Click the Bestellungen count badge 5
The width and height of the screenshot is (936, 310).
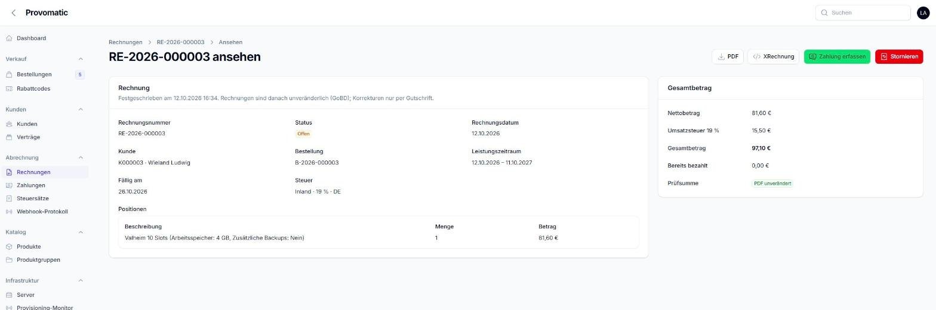click(80, 75)
